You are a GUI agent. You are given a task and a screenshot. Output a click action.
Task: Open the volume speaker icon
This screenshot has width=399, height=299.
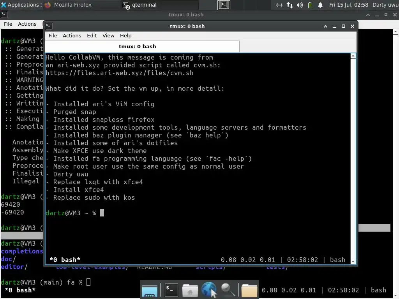coord(300,5)
